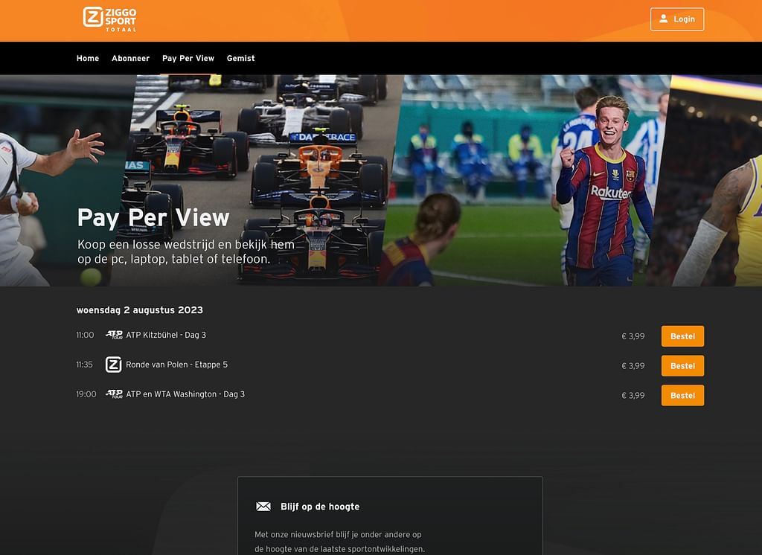
Task: Click the Blijf op de hoogte heading
Action: (x=319, y=507)
